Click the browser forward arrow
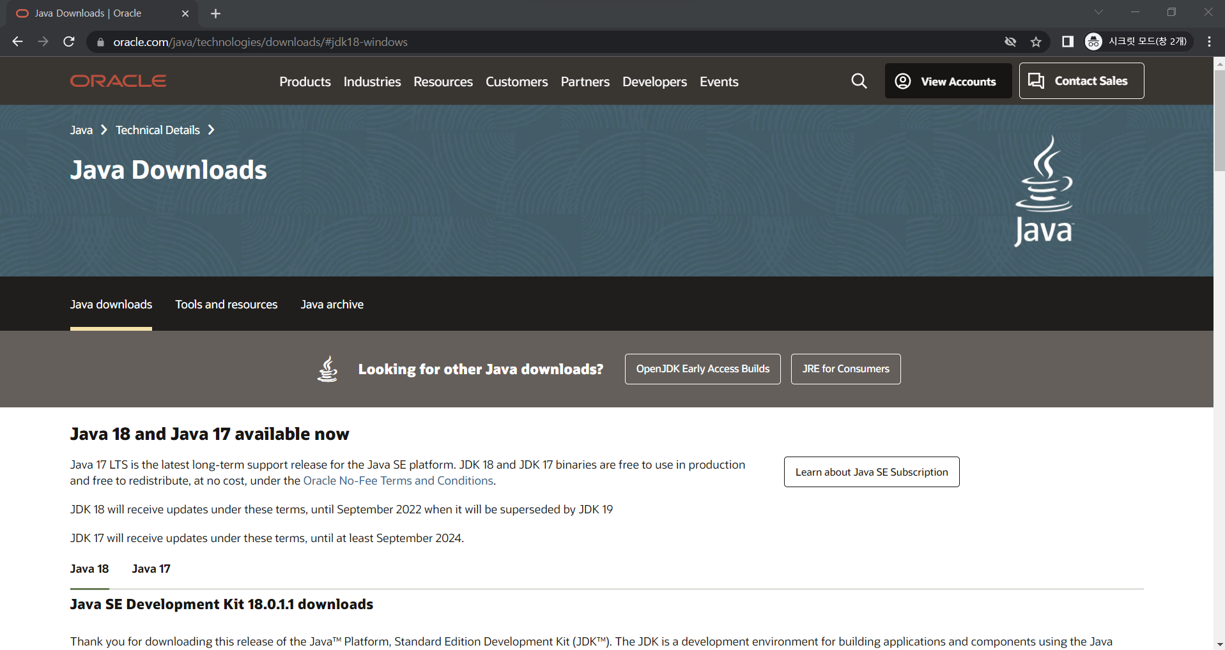The height and width of the screenshot is (650, 1225). pyautogui.click(x=43, y=42)
